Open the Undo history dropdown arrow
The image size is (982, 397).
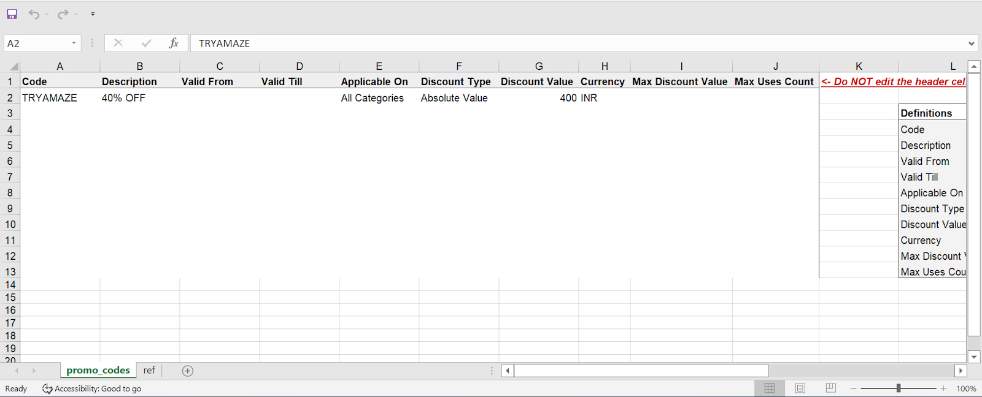pos(47,14)
